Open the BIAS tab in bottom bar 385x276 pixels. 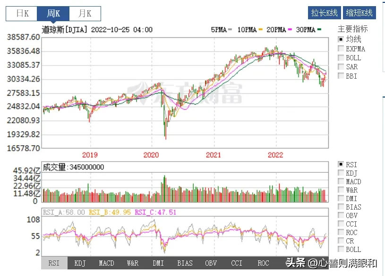(185, 263)
